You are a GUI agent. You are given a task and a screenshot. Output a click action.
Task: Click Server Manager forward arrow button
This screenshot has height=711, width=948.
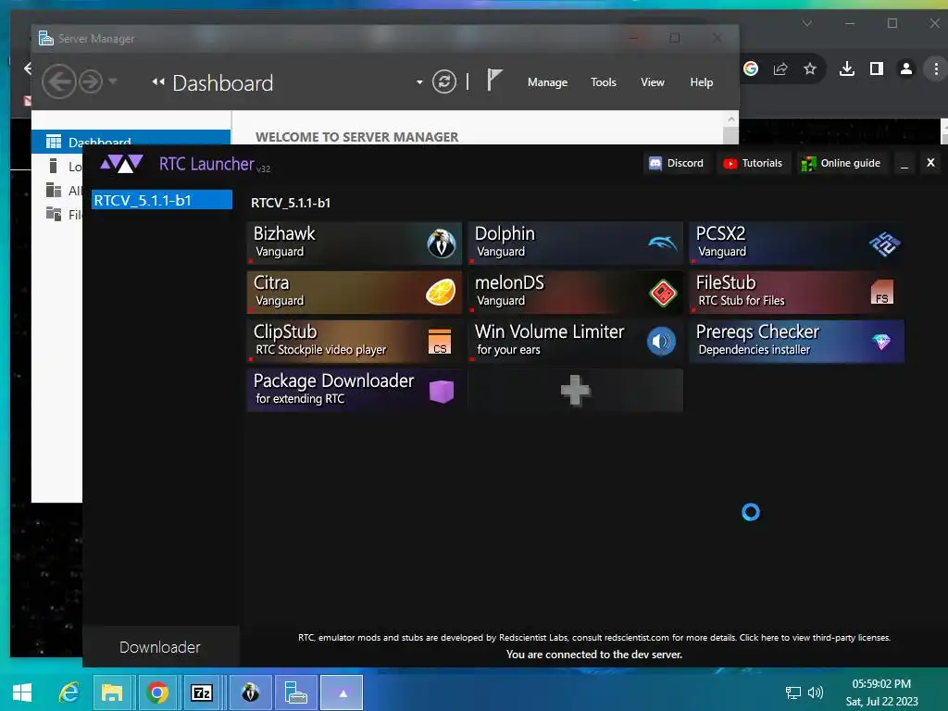91,81
